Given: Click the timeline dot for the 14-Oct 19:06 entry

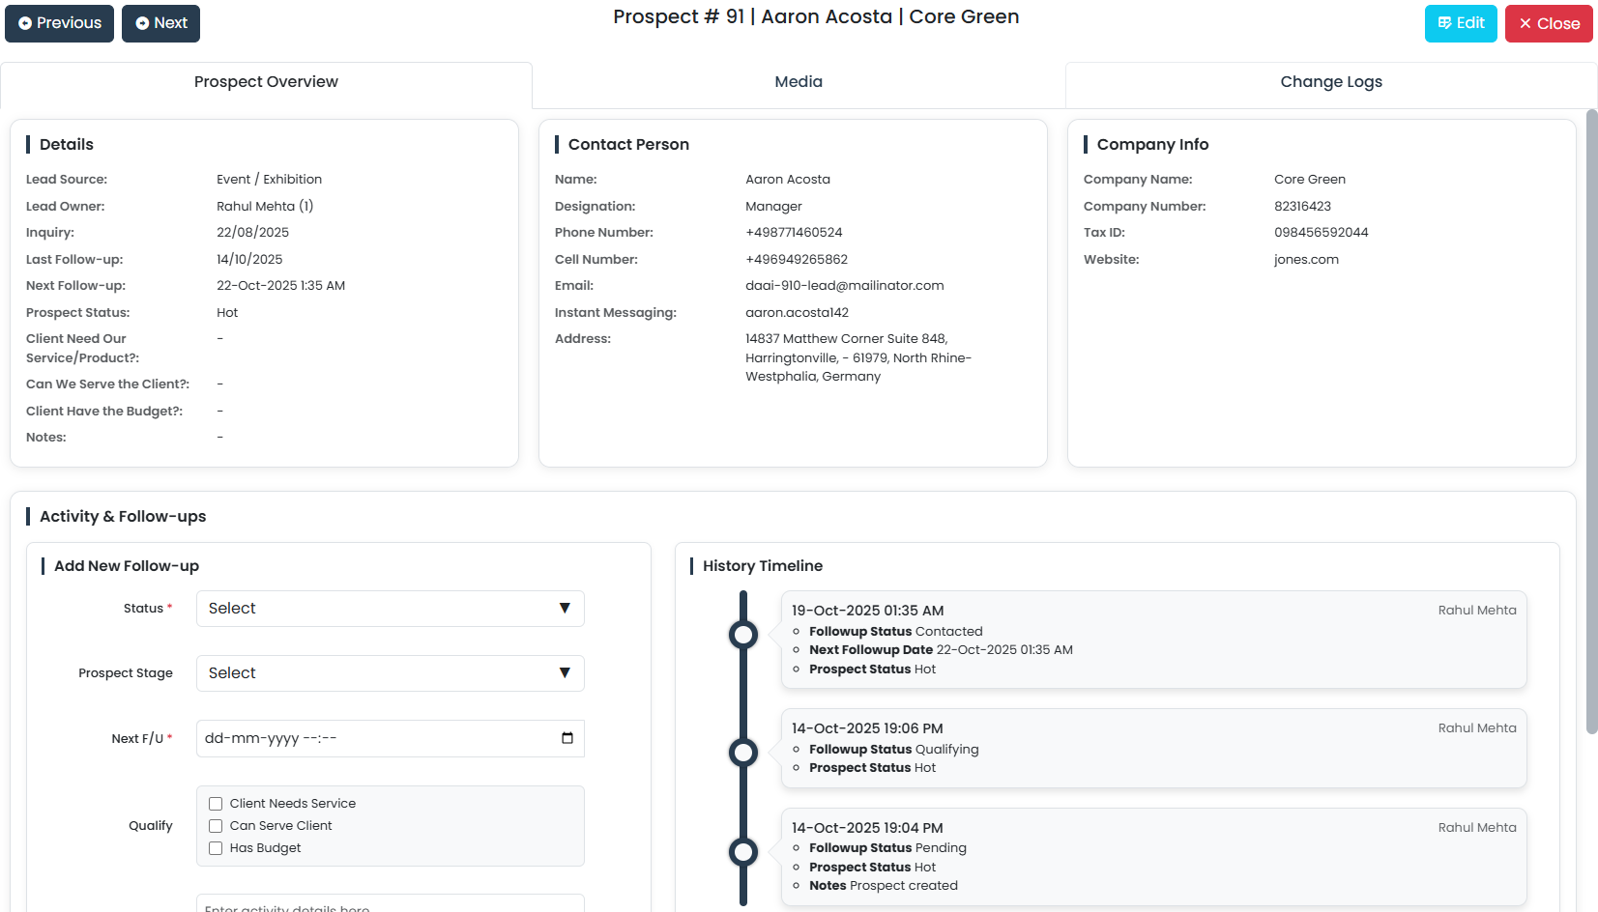Looking at the screenshot, I should [x=742, y=753].
